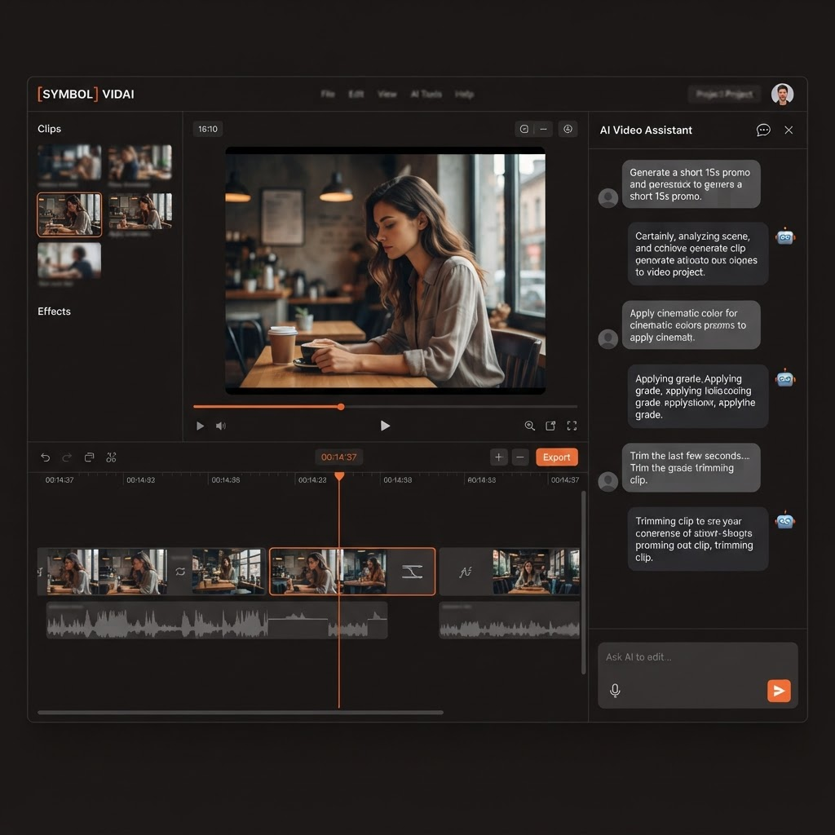Click the preview playback progress handle
Image resolution: width=835 pixels, height=835 pixels.
[x=341, y=407]
